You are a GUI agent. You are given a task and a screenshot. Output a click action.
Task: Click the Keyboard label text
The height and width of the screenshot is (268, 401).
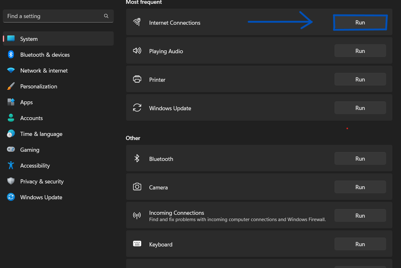click(x=161, y=245)
